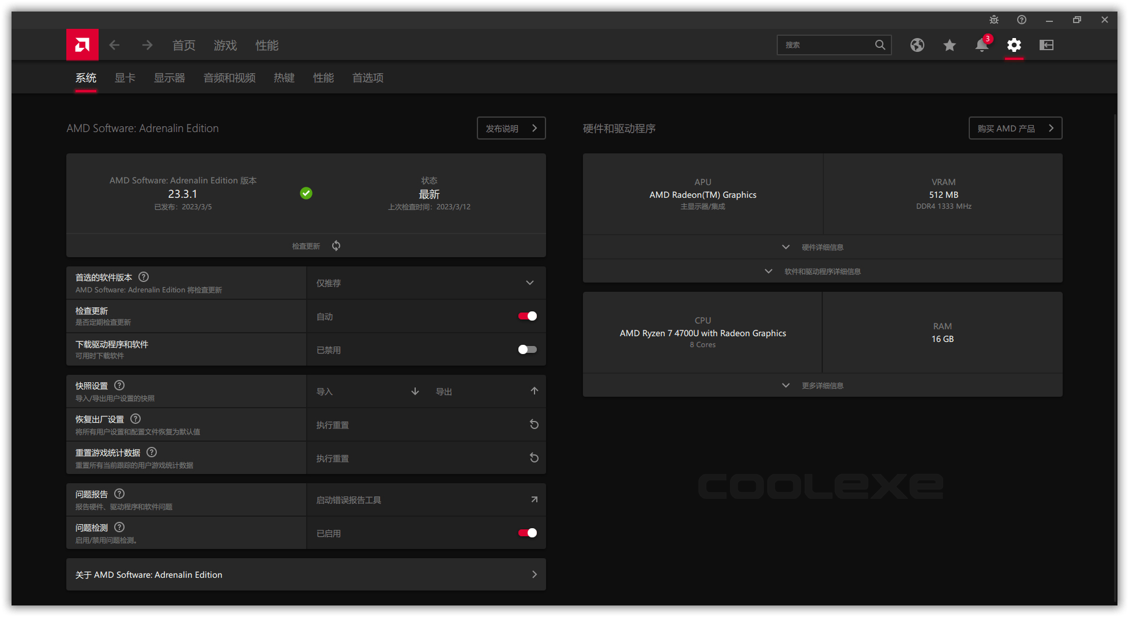Switch to the 性能 settings sub-tab
Image resolution: width=1129 pixels, height=617 pixels.
point(323,78)
